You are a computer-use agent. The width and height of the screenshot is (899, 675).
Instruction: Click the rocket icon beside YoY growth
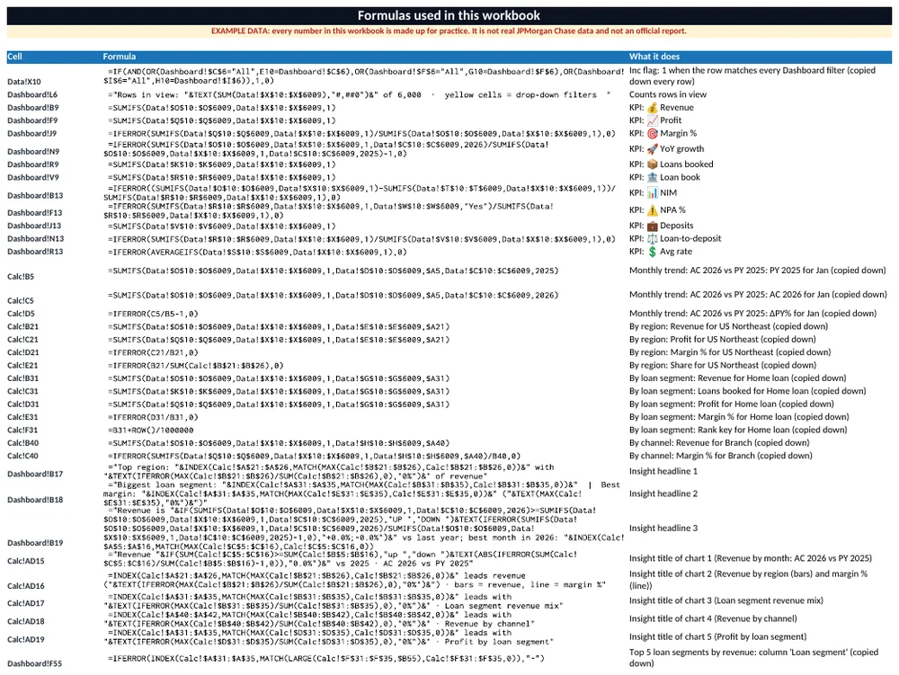pos(652,149)
